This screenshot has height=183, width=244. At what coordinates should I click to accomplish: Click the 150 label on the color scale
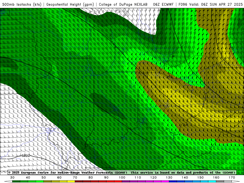[x=200, y=178]
